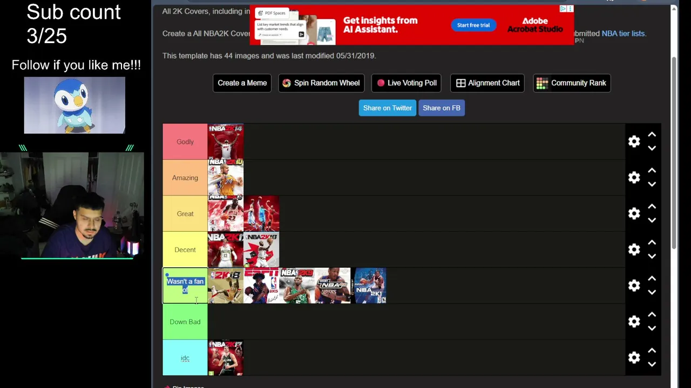Click the page's vertical scrollbar

(x=674, y=154)
